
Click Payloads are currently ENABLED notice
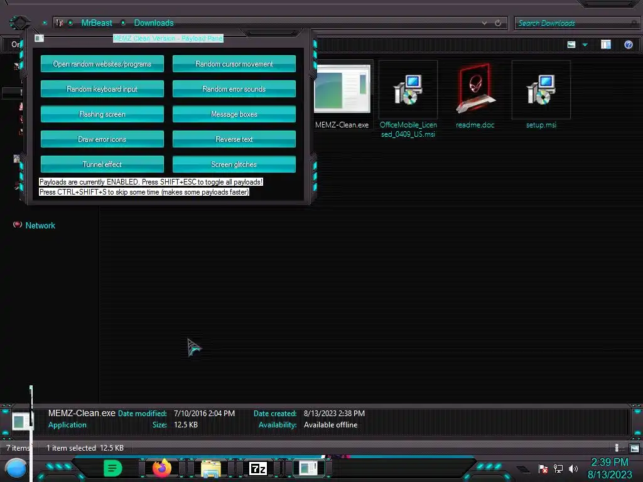point(151,182)
